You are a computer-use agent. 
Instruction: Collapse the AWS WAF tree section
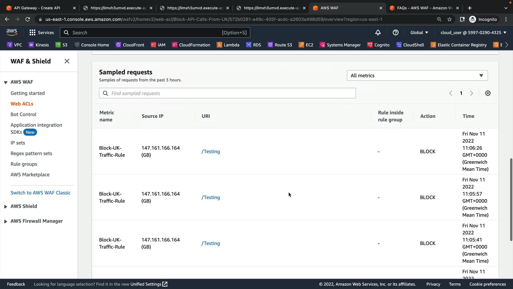click(x=5, y=82)
